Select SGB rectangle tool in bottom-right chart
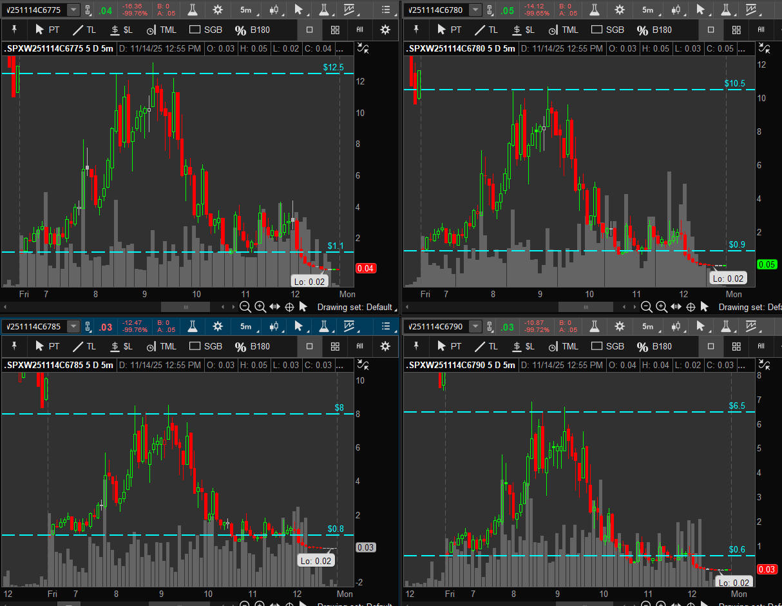This screenshot has height=606, width=782. 607,346
